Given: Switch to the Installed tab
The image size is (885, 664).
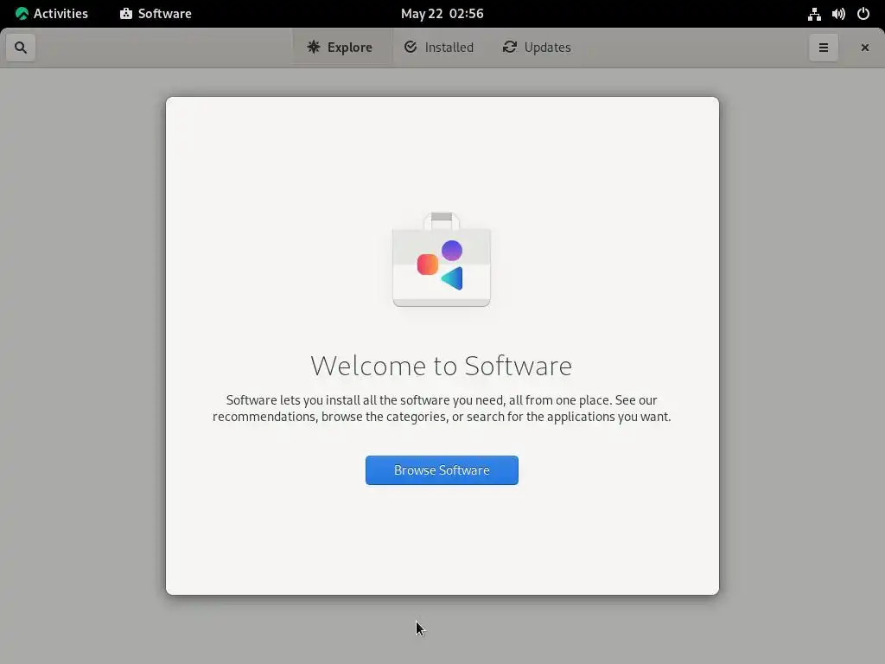Looking at the screenshot, I should point(438,48).
